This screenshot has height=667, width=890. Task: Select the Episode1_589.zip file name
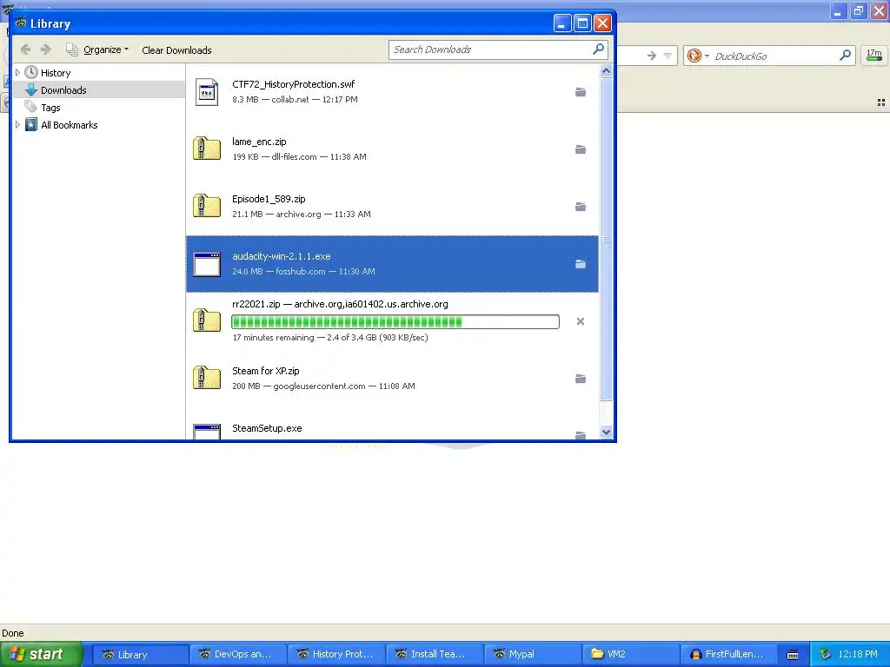[269, 199]
